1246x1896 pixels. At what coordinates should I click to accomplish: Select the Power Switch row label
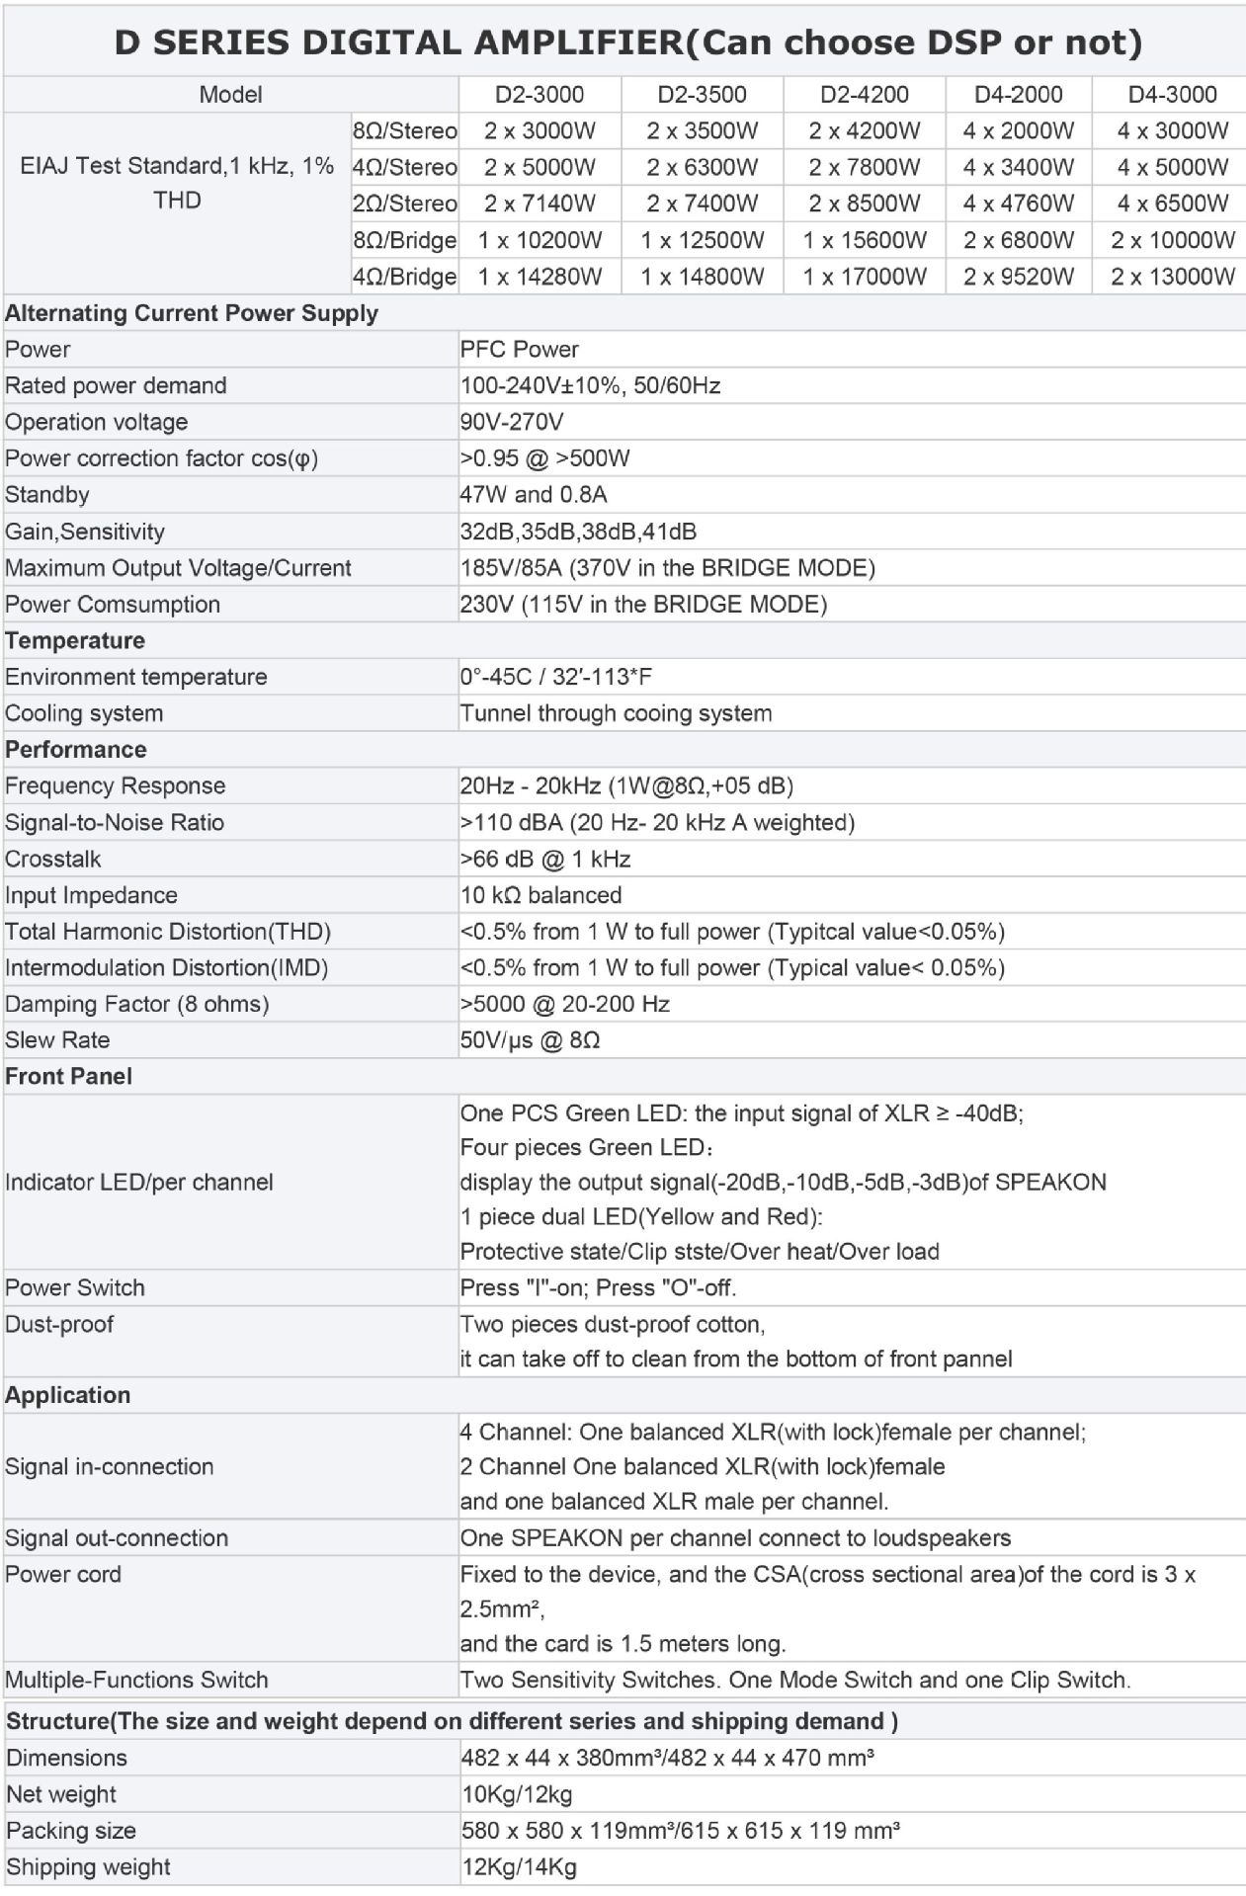point(74,1288)
